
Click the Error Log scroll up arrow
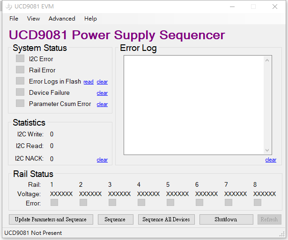[267, 60]
